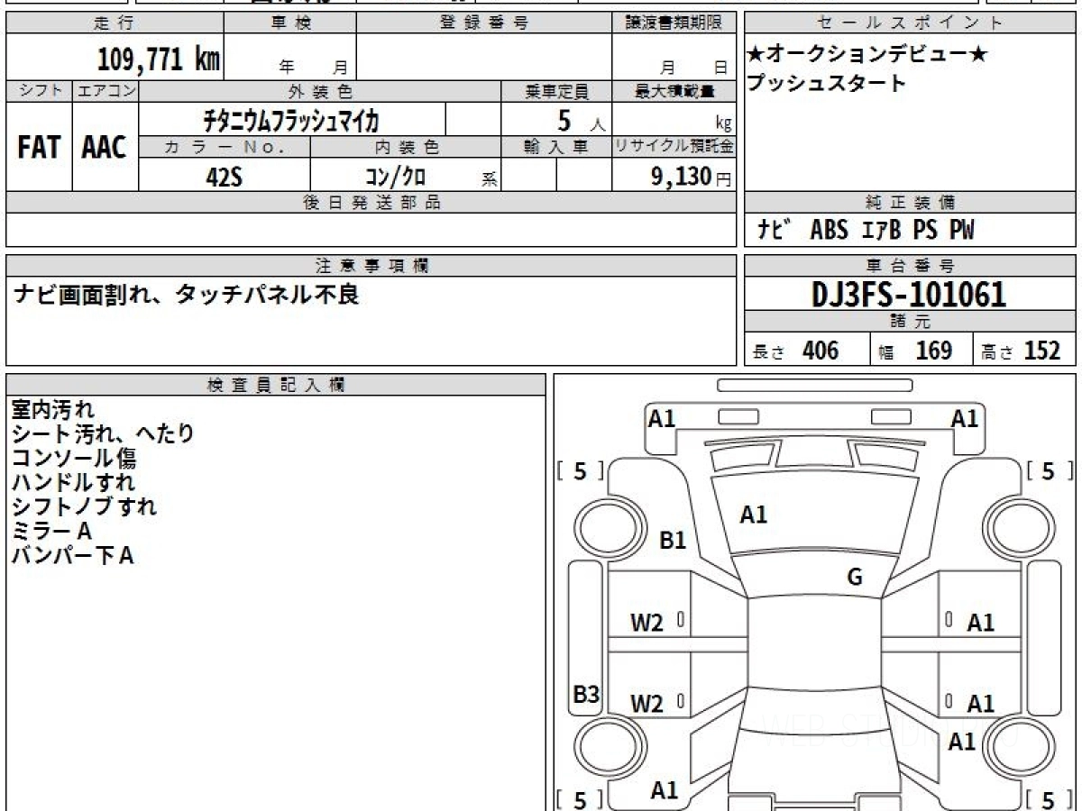Click the リサイクル預託金 label
This screenshot has width=1082, height=811.
click(x=674, y=147)
